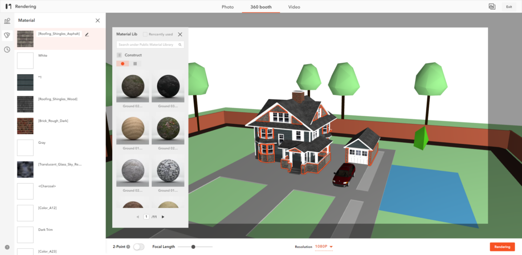Toggle the 2-Point perspective switch
The image size is (522, 255).
[139, 247]
